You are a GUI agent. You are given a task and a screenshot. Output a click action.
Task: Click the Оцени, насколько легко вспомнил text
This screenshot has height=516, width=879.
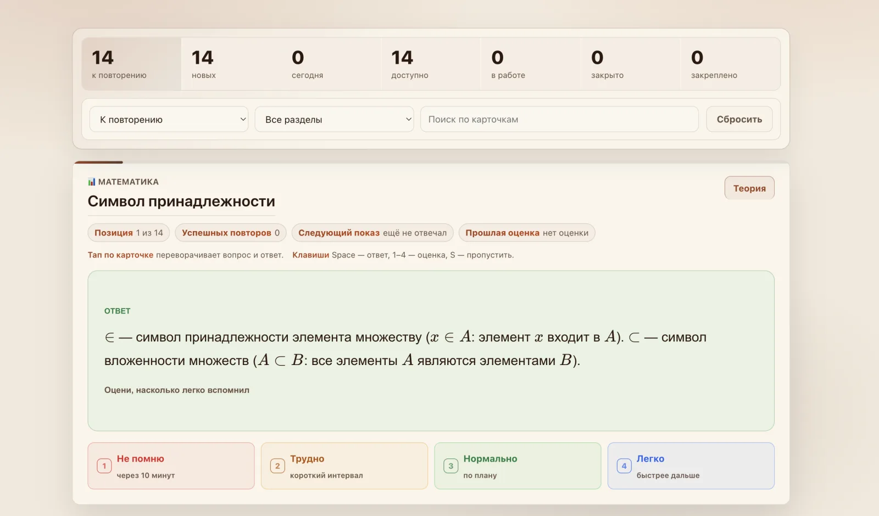pos(177,390)
